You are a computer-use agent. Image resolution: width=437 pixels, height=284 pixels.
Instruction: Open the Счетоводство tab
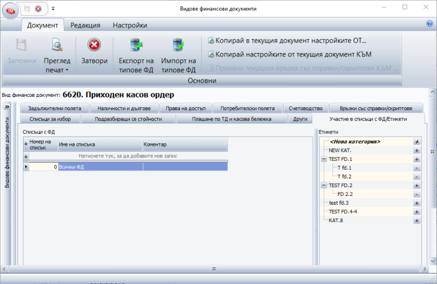coord(305,108)
